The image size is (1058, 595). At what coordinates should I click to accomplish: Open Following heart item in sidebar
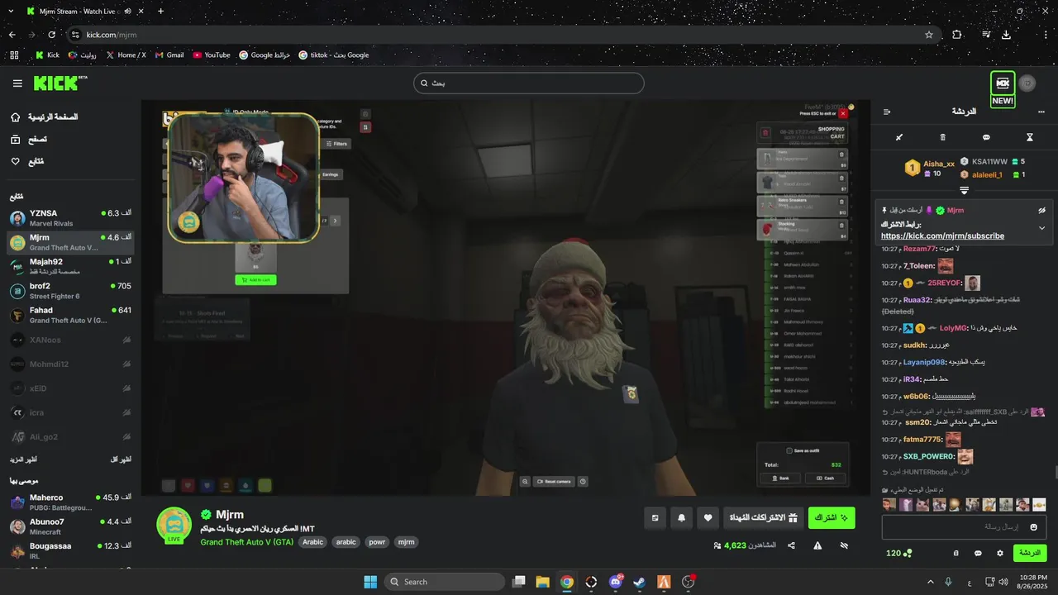[x=29, y=161]
